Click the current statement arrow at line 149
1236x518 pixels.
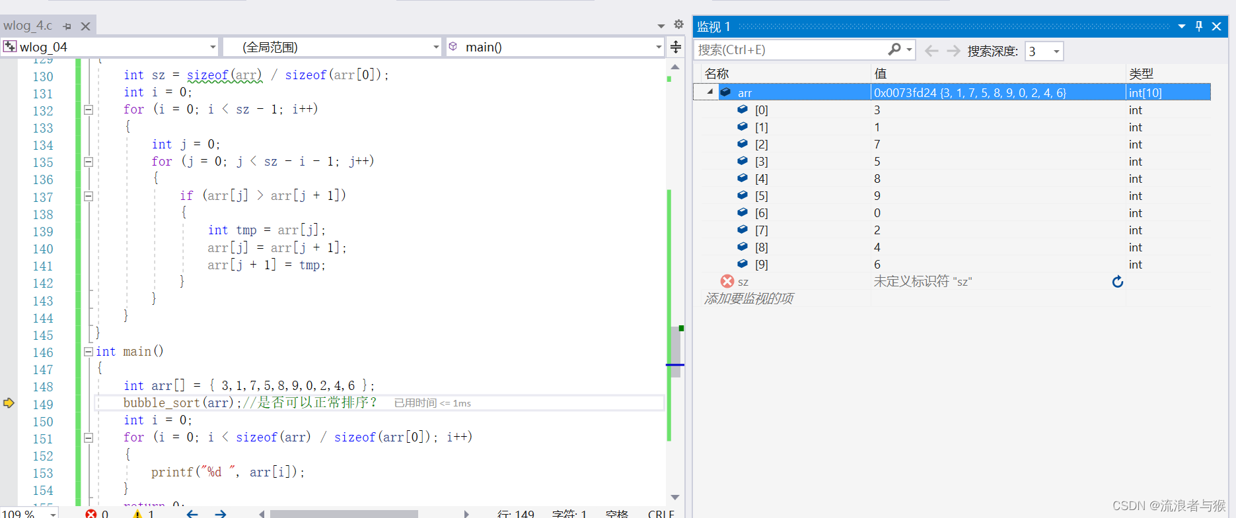pyautogui.click(x=9, y=403)
